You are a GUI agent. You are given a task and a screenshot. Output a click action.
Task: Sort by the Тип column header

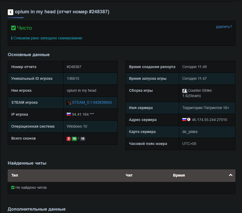15,176
